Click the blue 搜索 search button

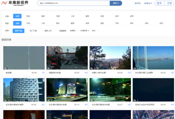116,3
